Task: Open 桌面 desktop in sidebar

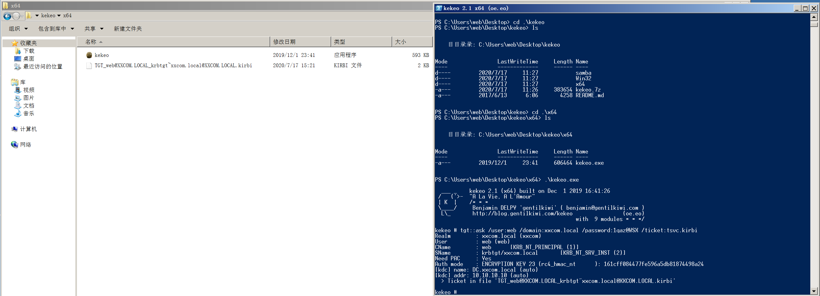Action: [x=28, y=58]
